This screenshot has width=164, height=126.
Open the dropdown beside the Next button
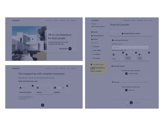[x=136, y=103]
